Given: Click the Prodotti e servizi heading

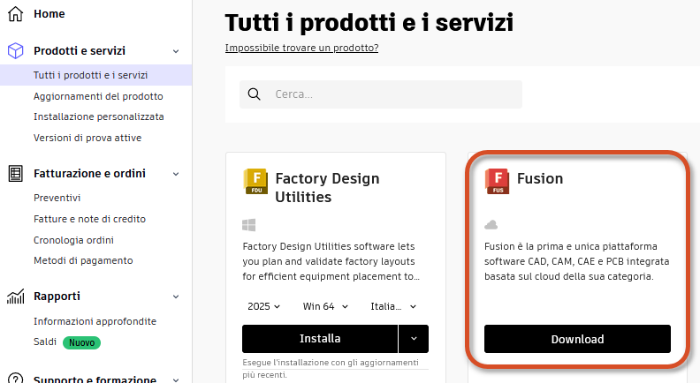Looking at the screenshot, I should (x=80, y=51).
